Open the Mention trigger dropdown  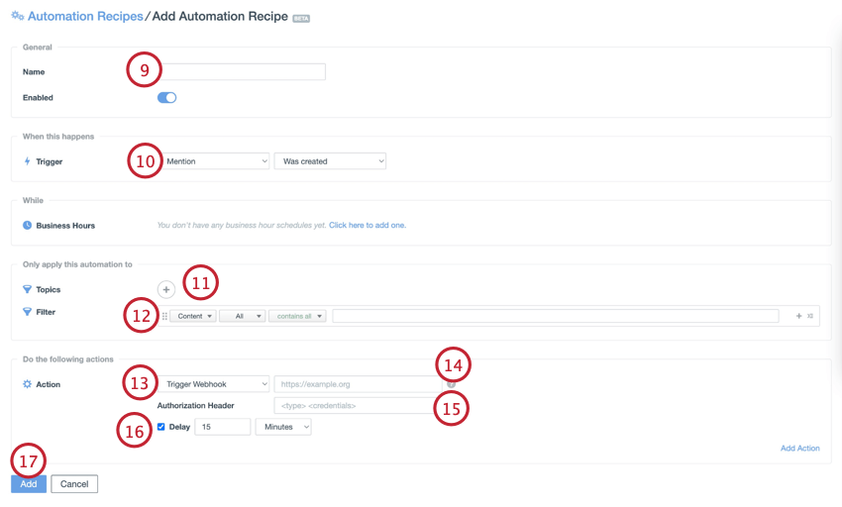click(x=214, y=161)
